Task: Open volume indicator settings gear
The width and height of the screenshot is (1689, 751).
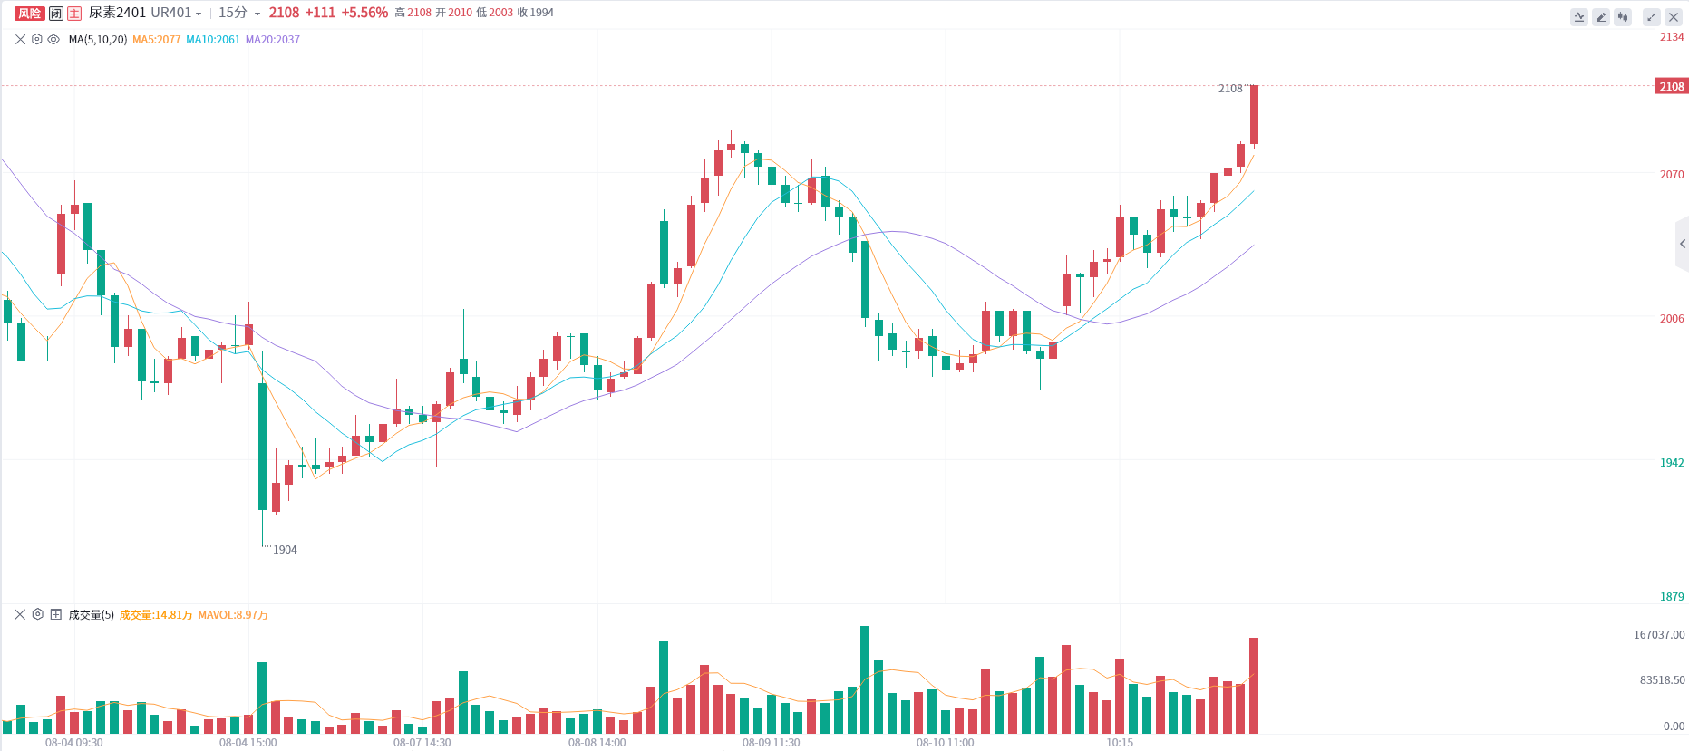Action: coord(37,614)
